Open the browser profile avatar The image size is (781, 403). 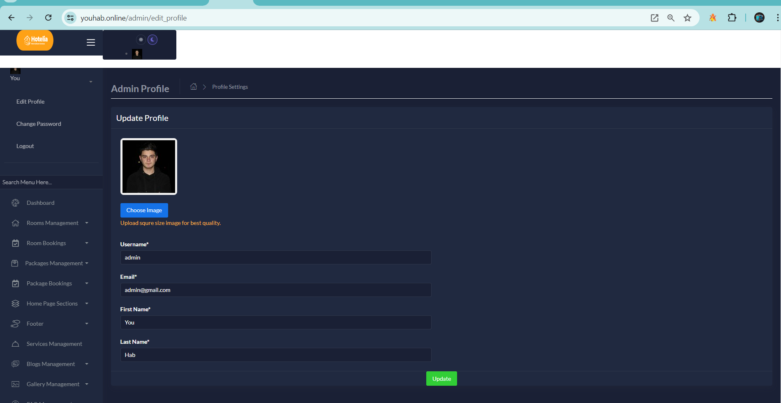point(759,18)
